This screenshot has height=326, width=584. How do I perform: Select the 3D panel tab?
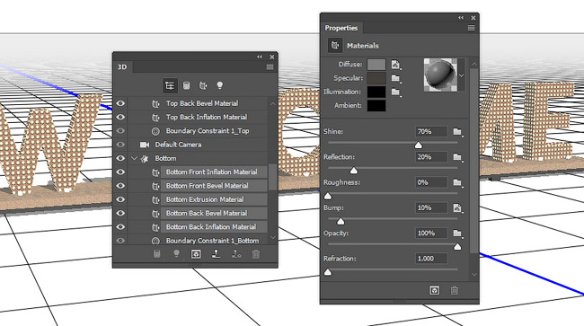(x=122, y=67)
